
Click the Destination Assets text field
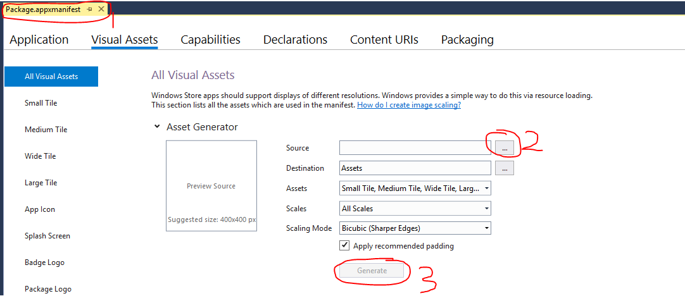coord(415,168)
